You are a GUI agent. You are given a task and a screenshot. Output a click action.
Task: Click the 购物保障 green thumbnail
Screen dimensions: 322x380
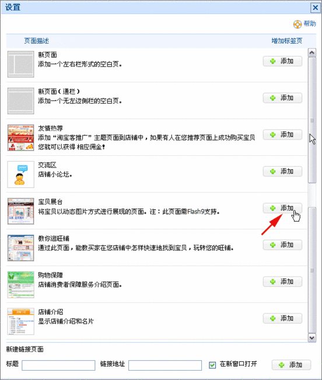(20, 284)
